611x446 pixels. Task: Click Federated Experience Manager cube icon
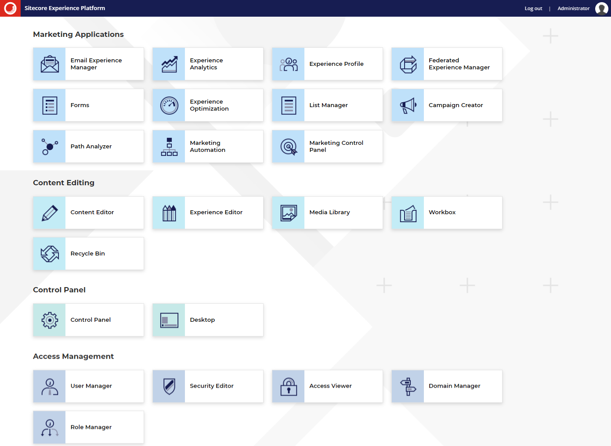tap(408, 64)
